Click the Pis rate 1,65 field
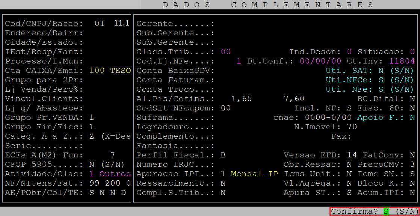The width and height of the screenshot is (420, 216). [242, 99]
